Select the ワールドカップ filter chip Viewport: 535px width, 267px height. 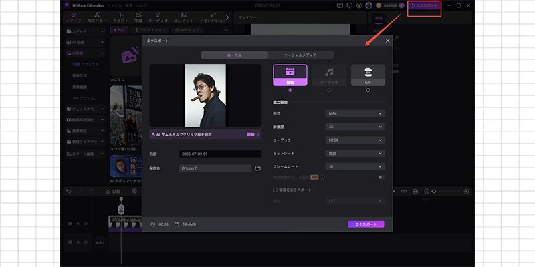pyautogui.click(x=150, y=30)
